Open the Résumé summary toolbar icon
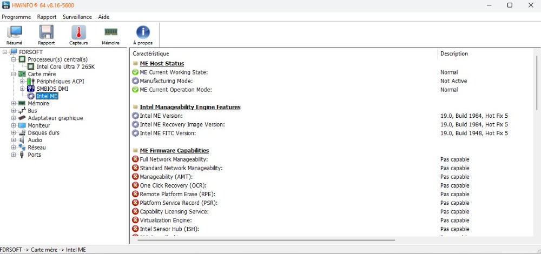541x254 pixels. pos(14,35)
